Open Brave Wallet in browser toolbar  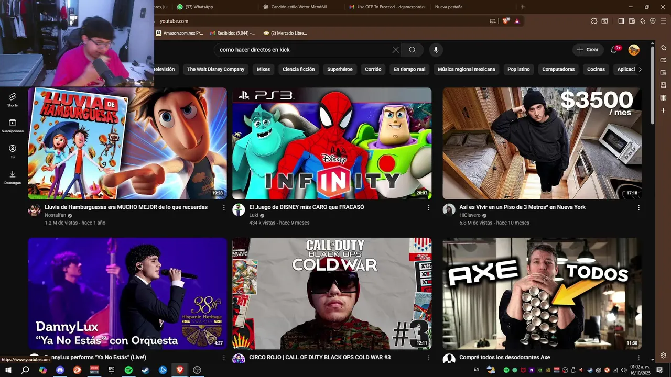coord(632,21)
